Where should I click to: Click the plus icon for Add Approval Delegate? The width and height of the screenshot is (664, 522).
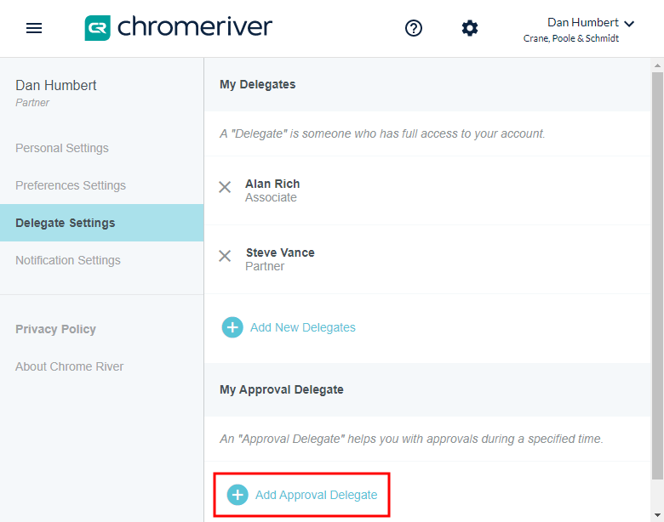tap(238, 495)
